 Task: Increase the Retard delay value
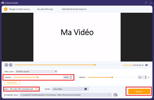[146, 77]
